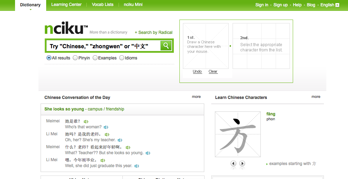
Task: Click the Sign in link
Action: 262,5
